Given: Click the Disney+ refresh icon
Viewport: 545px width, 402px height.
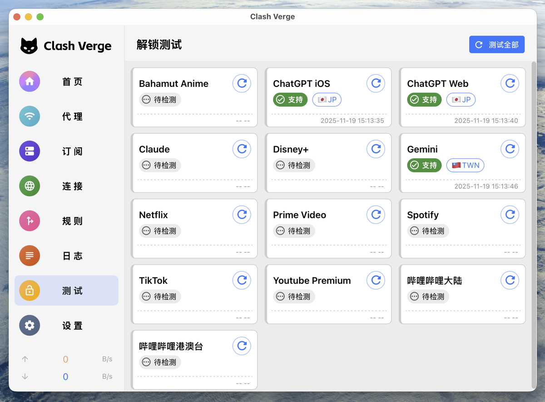Looking at the screenshot, I should (x=376, y=149).
